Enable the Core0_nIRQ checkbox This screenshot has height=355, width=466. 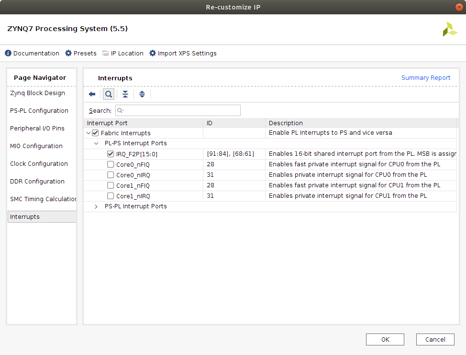[x=110, y=175]
